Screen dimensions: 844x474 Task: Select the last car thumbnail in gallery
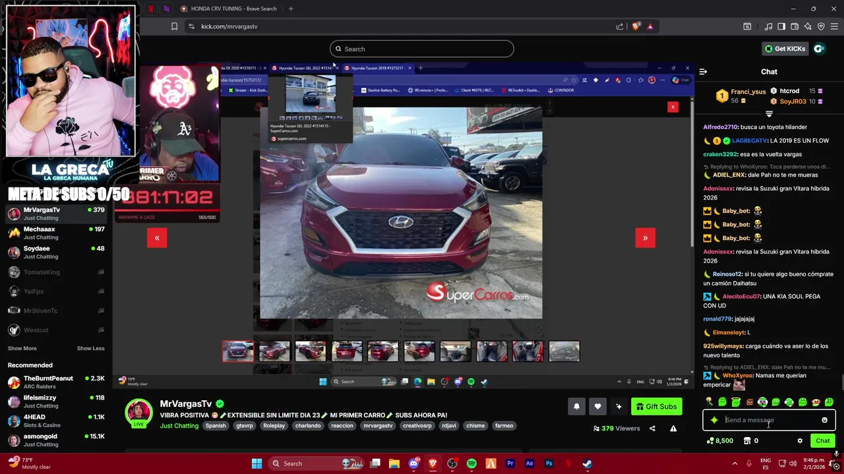564,352
